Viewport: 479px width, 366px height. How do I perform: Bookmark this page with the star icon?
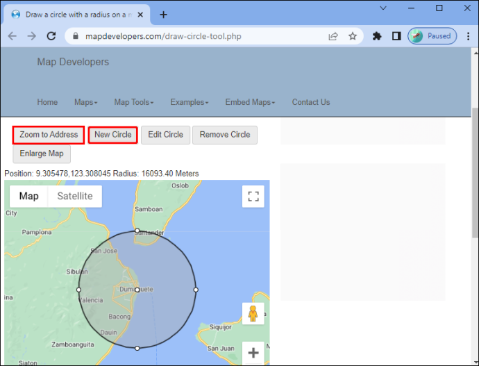point(353,36)
